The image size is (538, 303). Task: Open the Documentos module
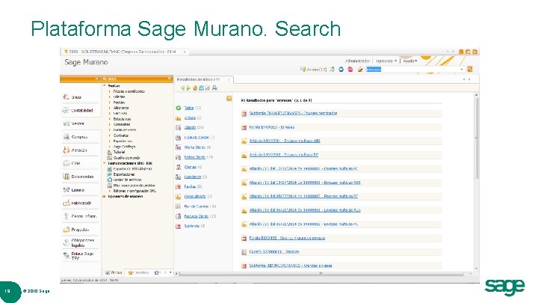coord(78,177)
